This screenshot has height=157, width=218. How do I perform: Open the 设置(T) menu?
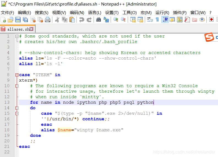pos(112,13)
